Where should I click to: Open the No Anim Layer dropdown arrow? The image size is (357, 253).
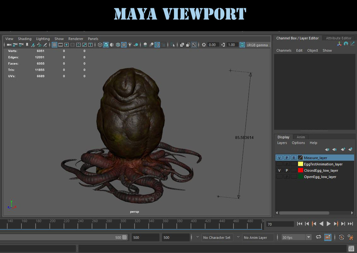tap(239, 237)
